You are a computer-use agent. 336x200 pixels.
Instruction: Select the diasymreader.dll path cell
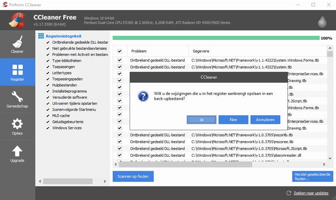click(x=246, y=155)
